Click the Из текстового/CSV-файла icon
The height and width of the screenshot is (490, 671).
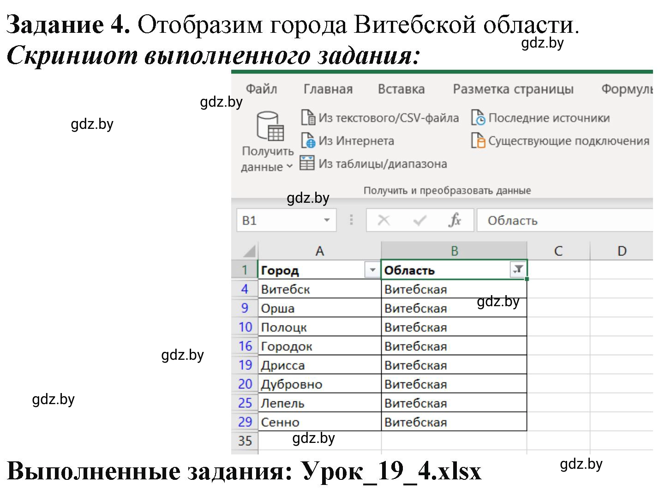(x=307, y=117)
